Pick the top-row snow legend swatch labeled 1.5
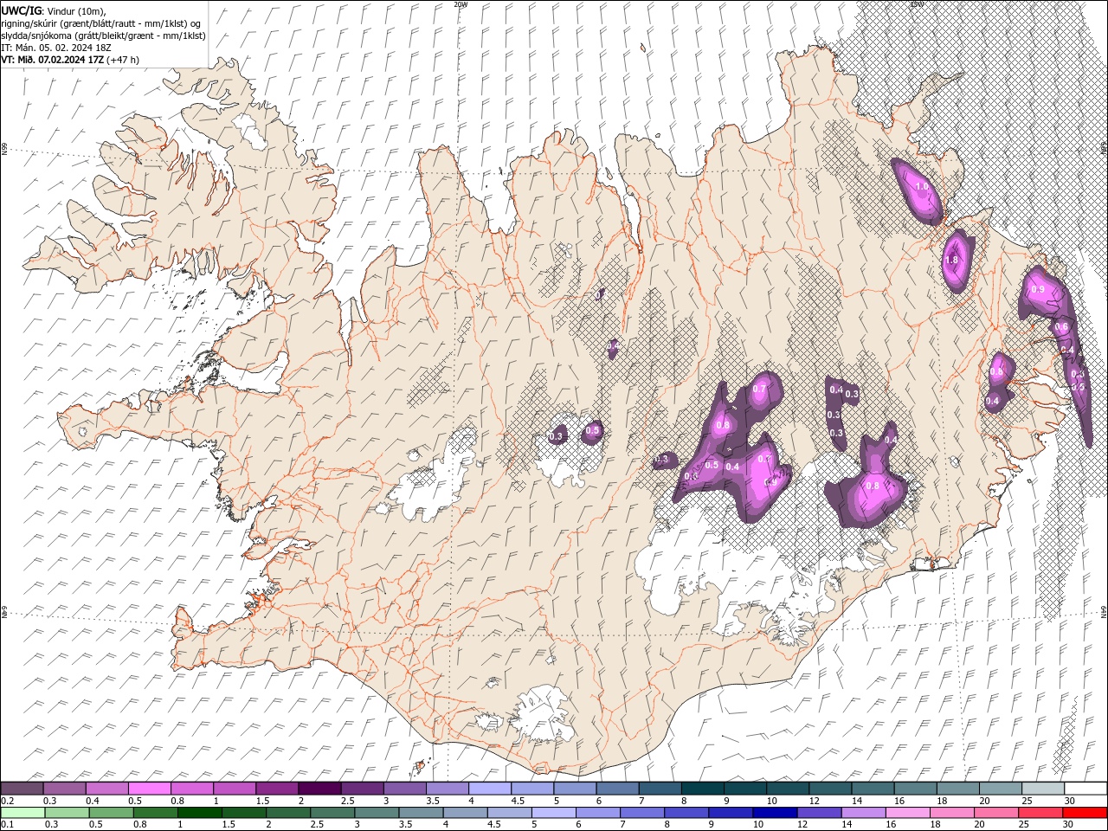The height and width of the screenshot is (831, 1108). pyautogui.click(x=276, y=789)
